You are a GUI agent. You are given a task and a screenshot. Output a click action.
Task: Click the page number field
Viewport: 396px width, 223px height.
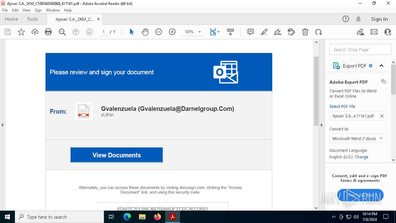[x=104, y=32]
